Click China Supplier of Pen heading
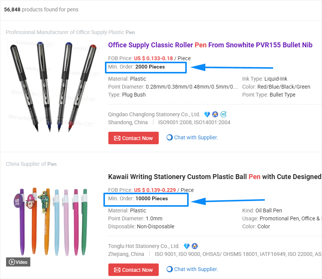 click(x=31, y=164)
